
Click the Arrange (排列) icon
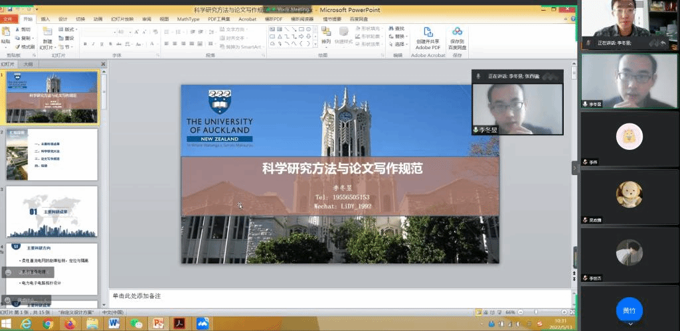click(x=325, y=32)
